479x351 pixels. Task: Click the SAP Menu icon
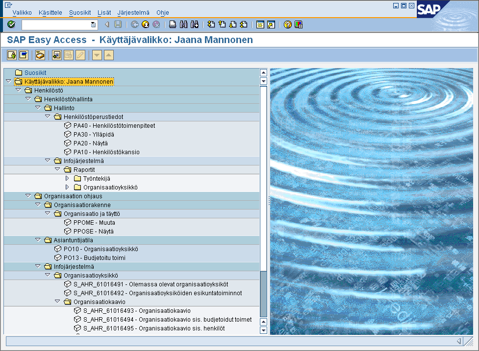pyautogui.click(x=24, y=55)
